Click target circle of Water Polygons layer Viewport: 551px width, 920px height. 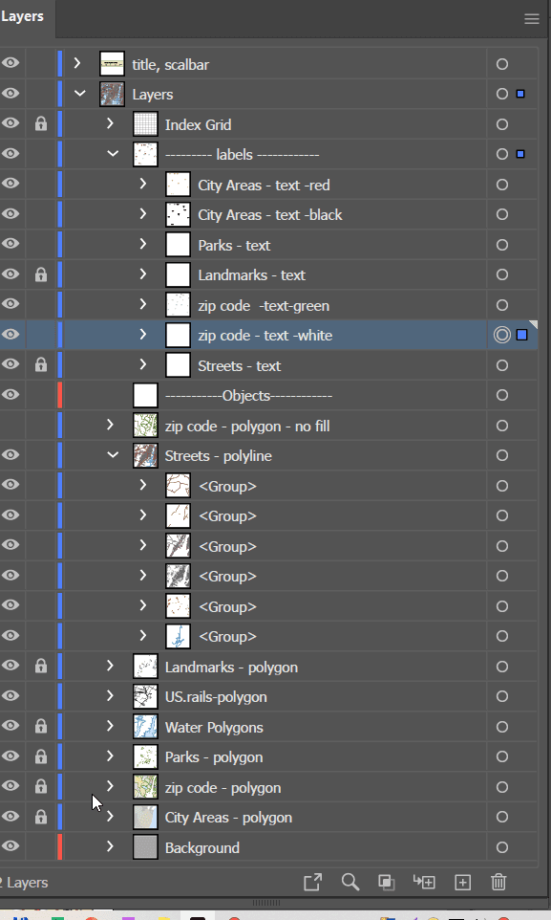tap(501, 727)
